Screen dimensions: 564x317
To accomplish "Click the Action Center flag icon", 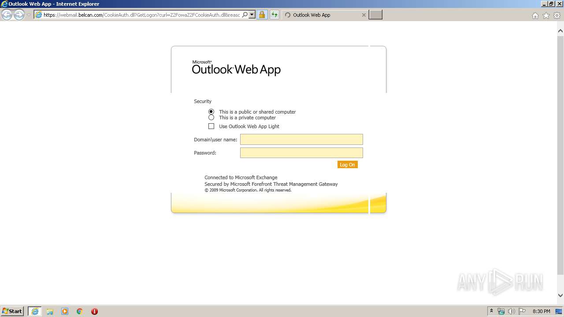I will pyautogui.click(x=522, y=311).
